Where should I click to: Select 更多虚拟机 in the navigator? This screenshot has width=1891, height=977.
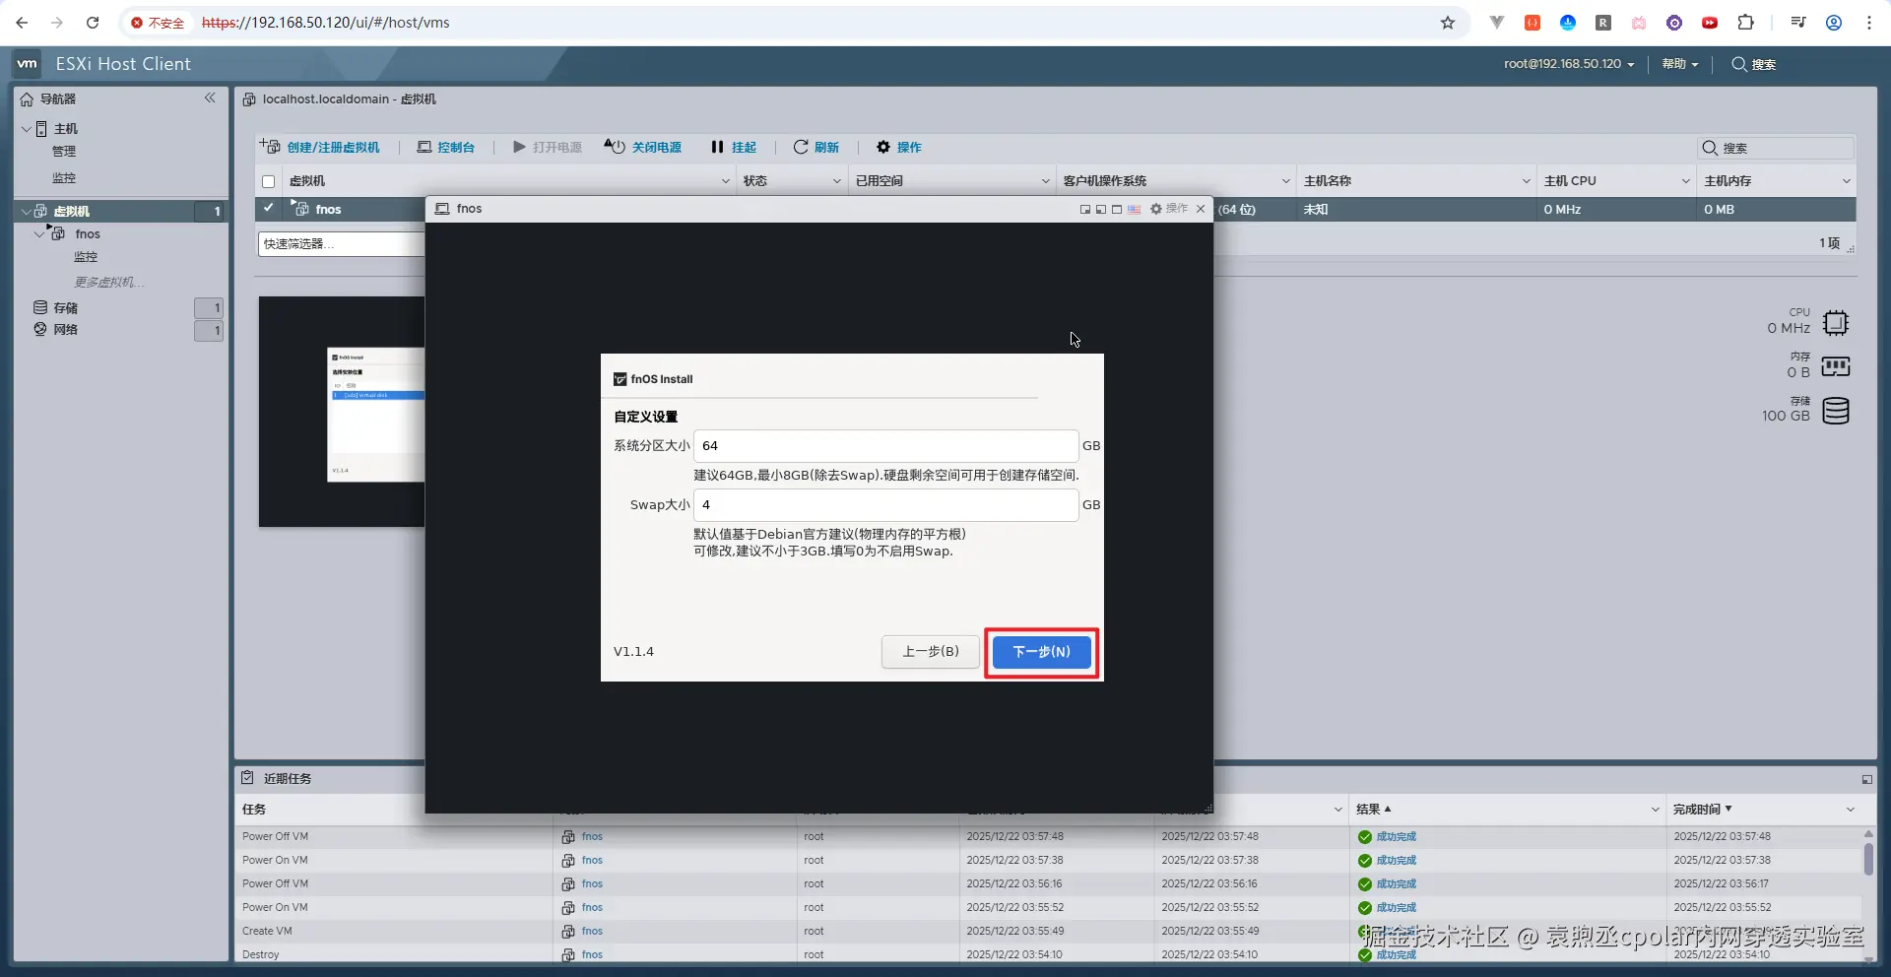(x=109, y=283)
